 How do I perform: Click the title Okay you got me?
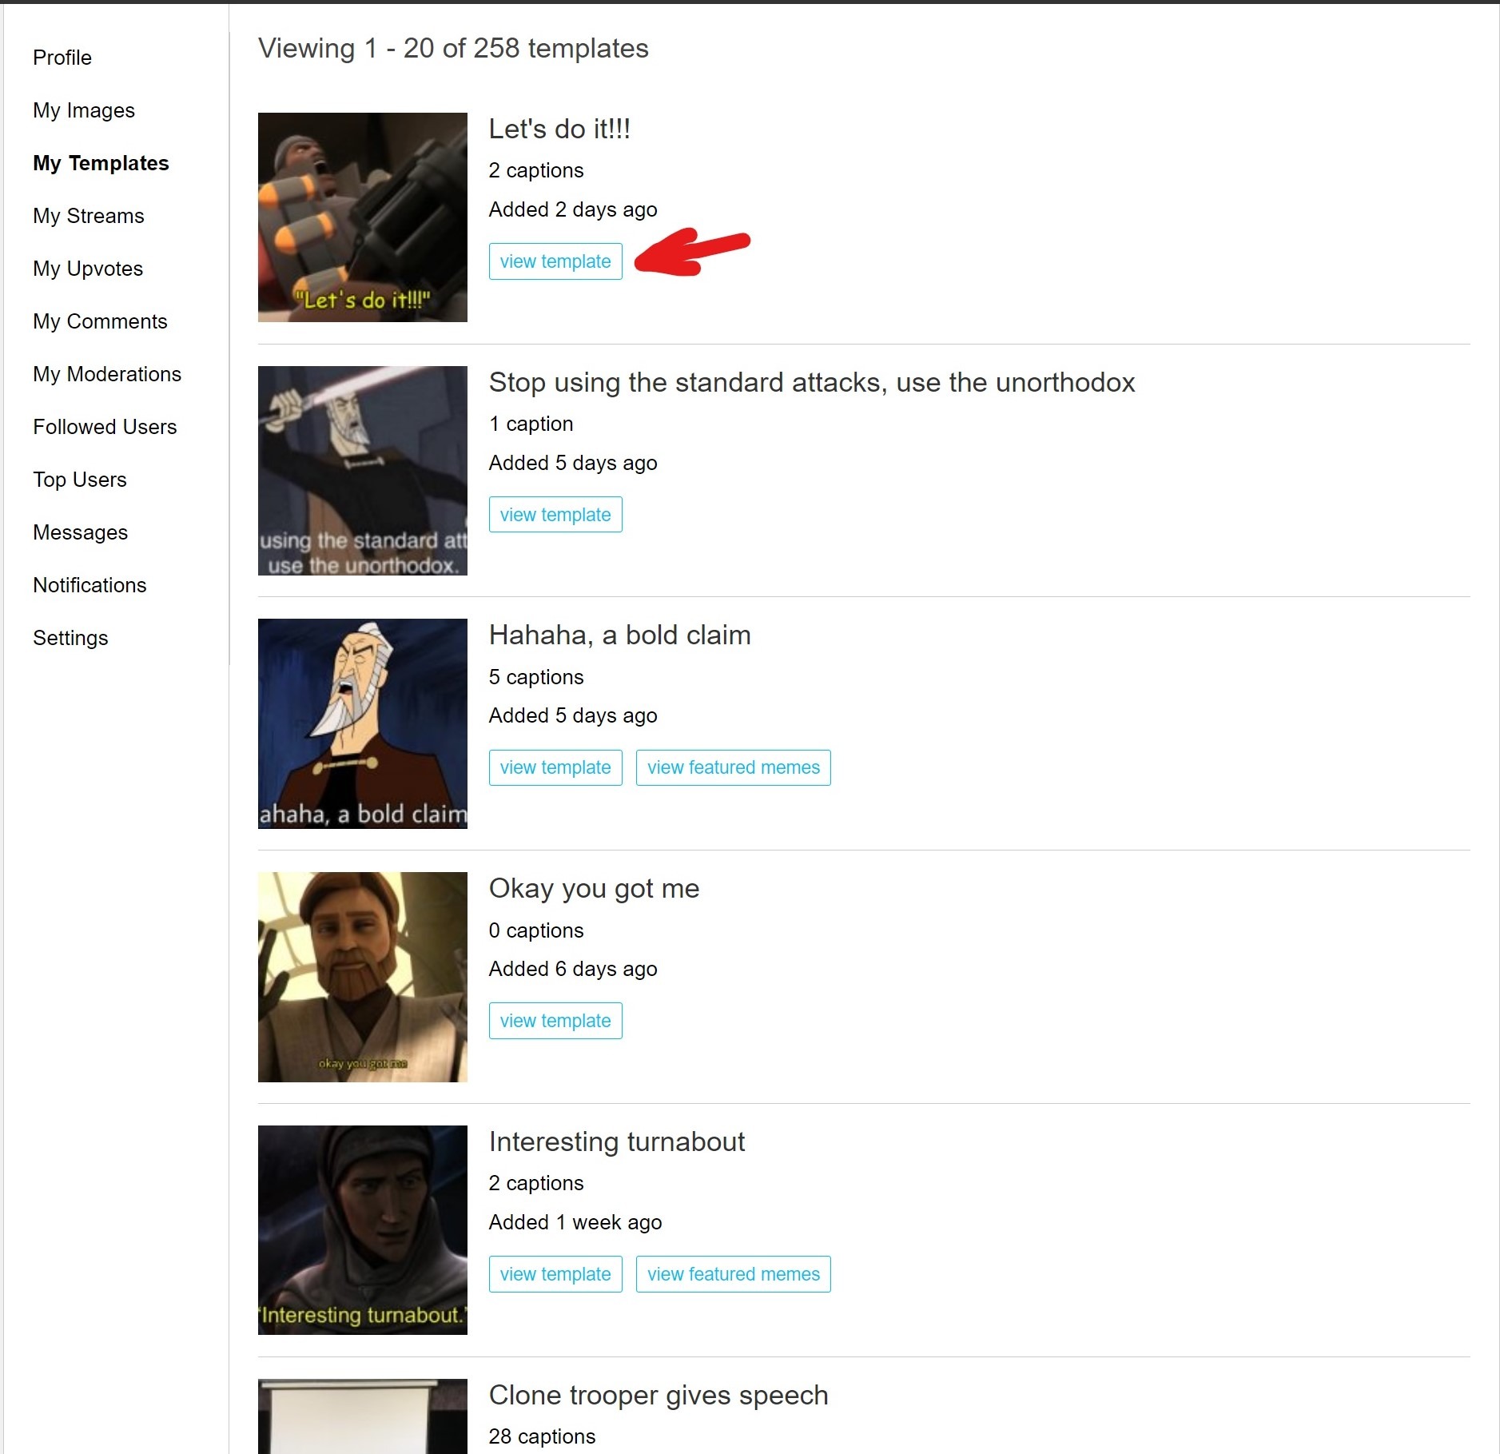[x=594, y=888]
